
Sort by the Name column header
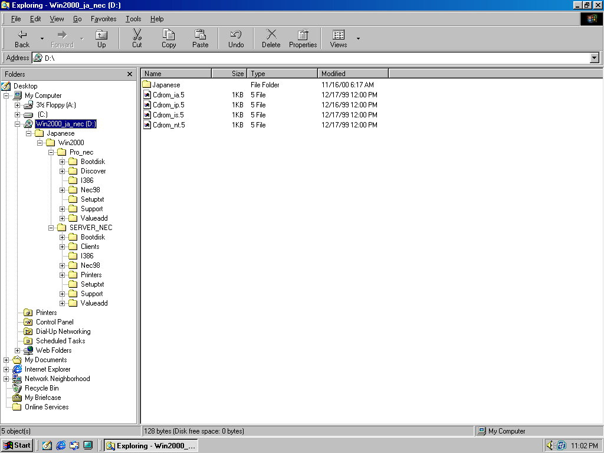tap(176, 74)
